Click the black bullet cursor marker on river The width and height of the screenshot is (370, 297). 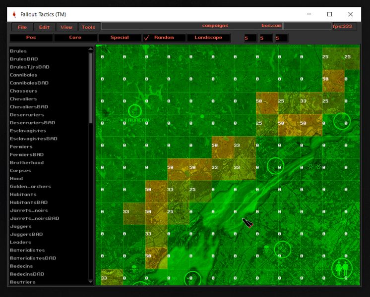(248, 223)
